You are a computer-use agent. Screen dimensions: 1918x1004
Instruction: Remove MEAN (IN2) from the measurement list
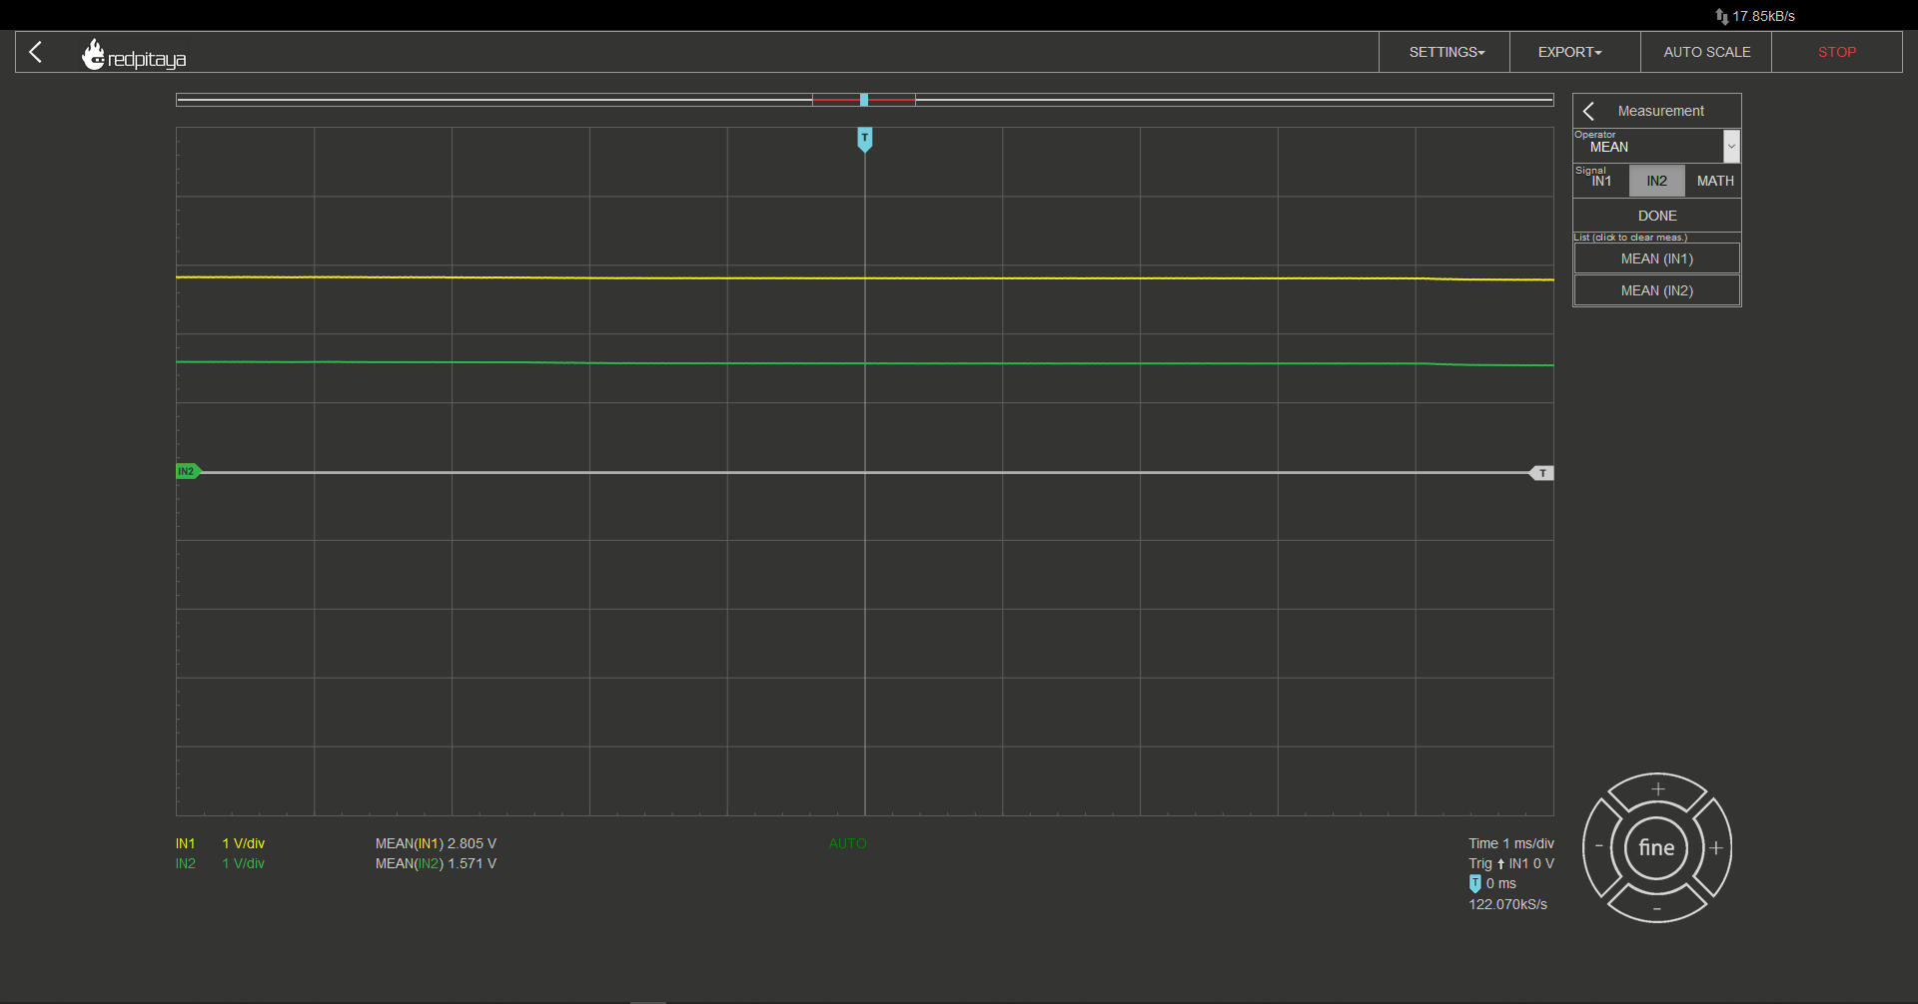tap(1657, 290)
